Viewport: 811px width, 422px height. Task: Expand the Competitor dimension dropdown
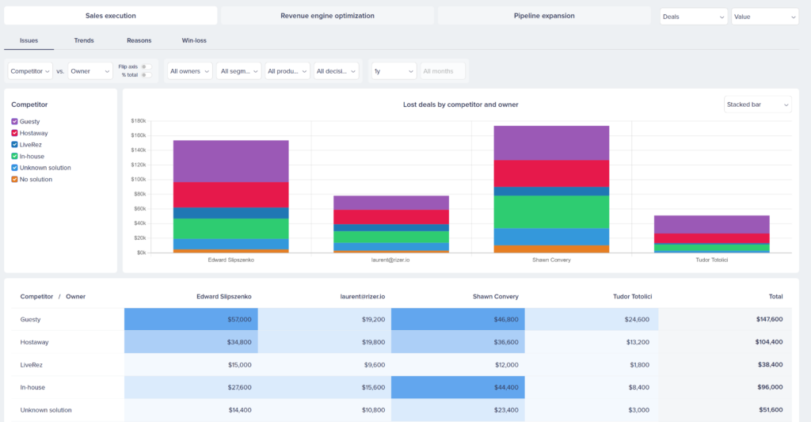pyautogui.click(x=31, y=71)
